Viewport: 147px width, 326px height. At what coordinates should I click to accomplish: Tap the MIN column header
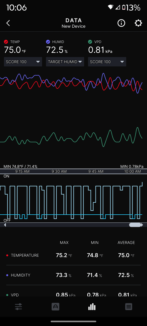[95, 243]
